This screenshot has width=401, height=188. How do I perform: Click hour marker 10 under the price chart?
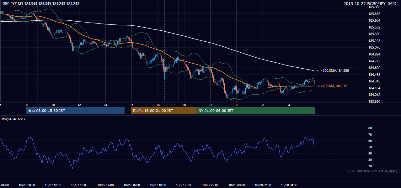click(x=53, y=105)
